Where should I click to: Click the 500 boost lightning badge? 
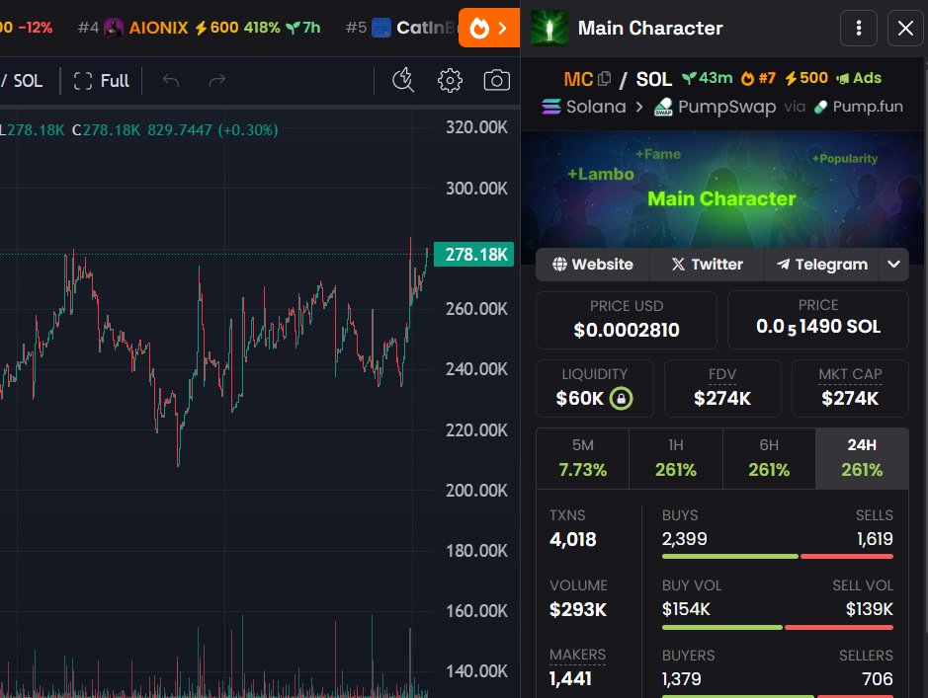[806, 78]
